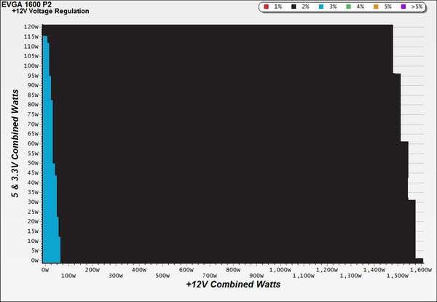
Task: Click the orange 5% legend swatch
Action: coord(376,7)
